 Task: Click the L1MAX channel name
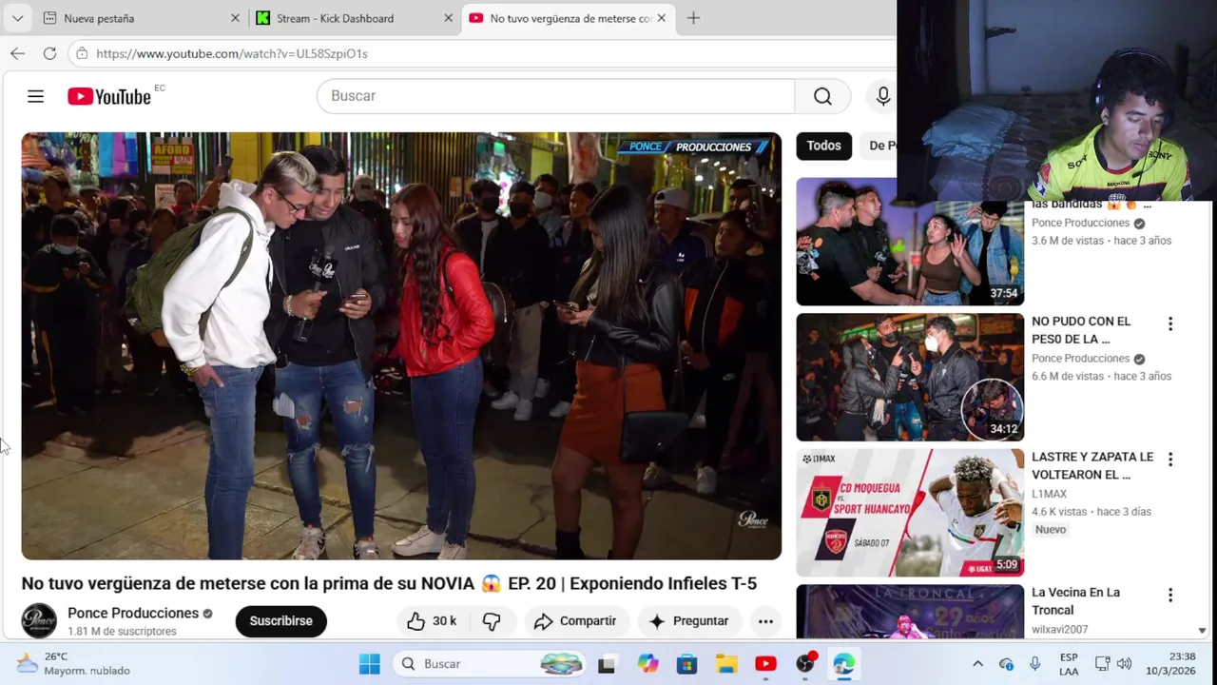(1049, 494)
